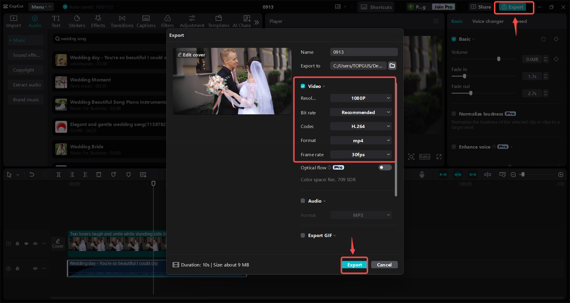The image size is (570, 303).
Task: Check the Export GIF checkbox
Action: [x=303, y=235]
